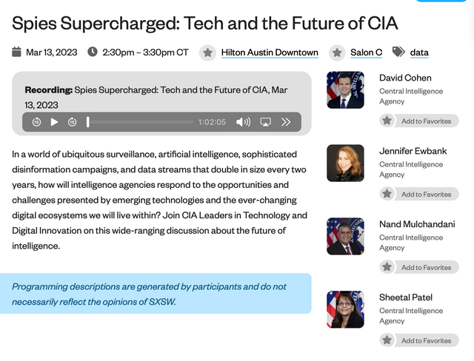Image resolution: width=474 pixels, height=361 pixels.
Task: Add Jennifer Ewbank to Favorites
Action: tap(419, 194)
